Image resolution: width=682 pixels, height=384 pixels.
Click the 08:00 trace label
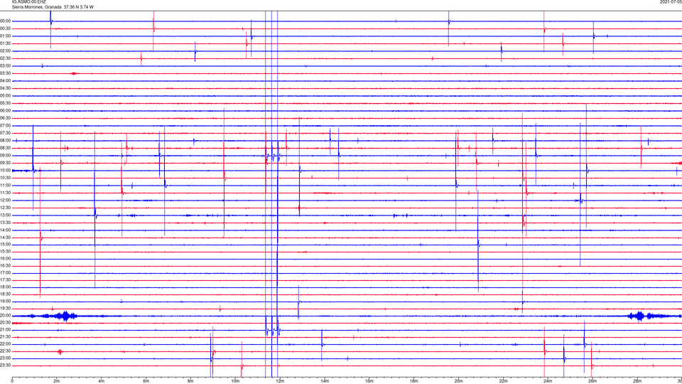[6, 140]
